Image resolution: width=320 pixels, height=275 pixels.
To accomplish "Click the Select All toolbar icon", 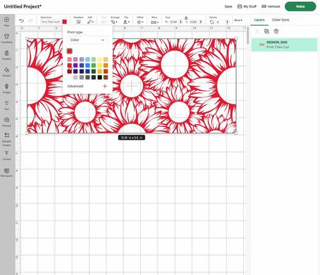I will tap(79, 22).
